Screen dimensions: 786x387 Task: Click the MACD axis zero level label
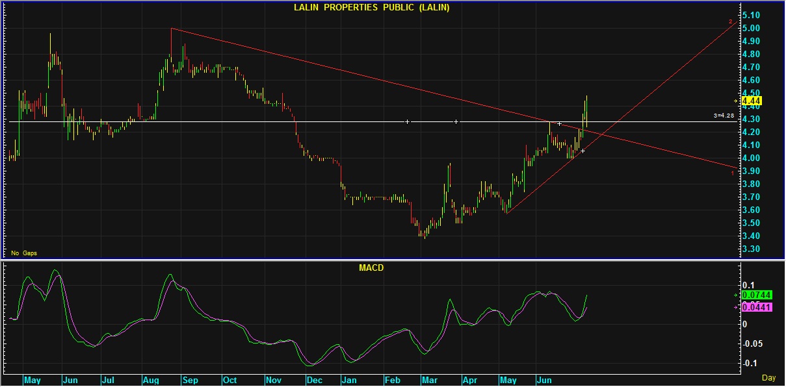coord(745,324)
